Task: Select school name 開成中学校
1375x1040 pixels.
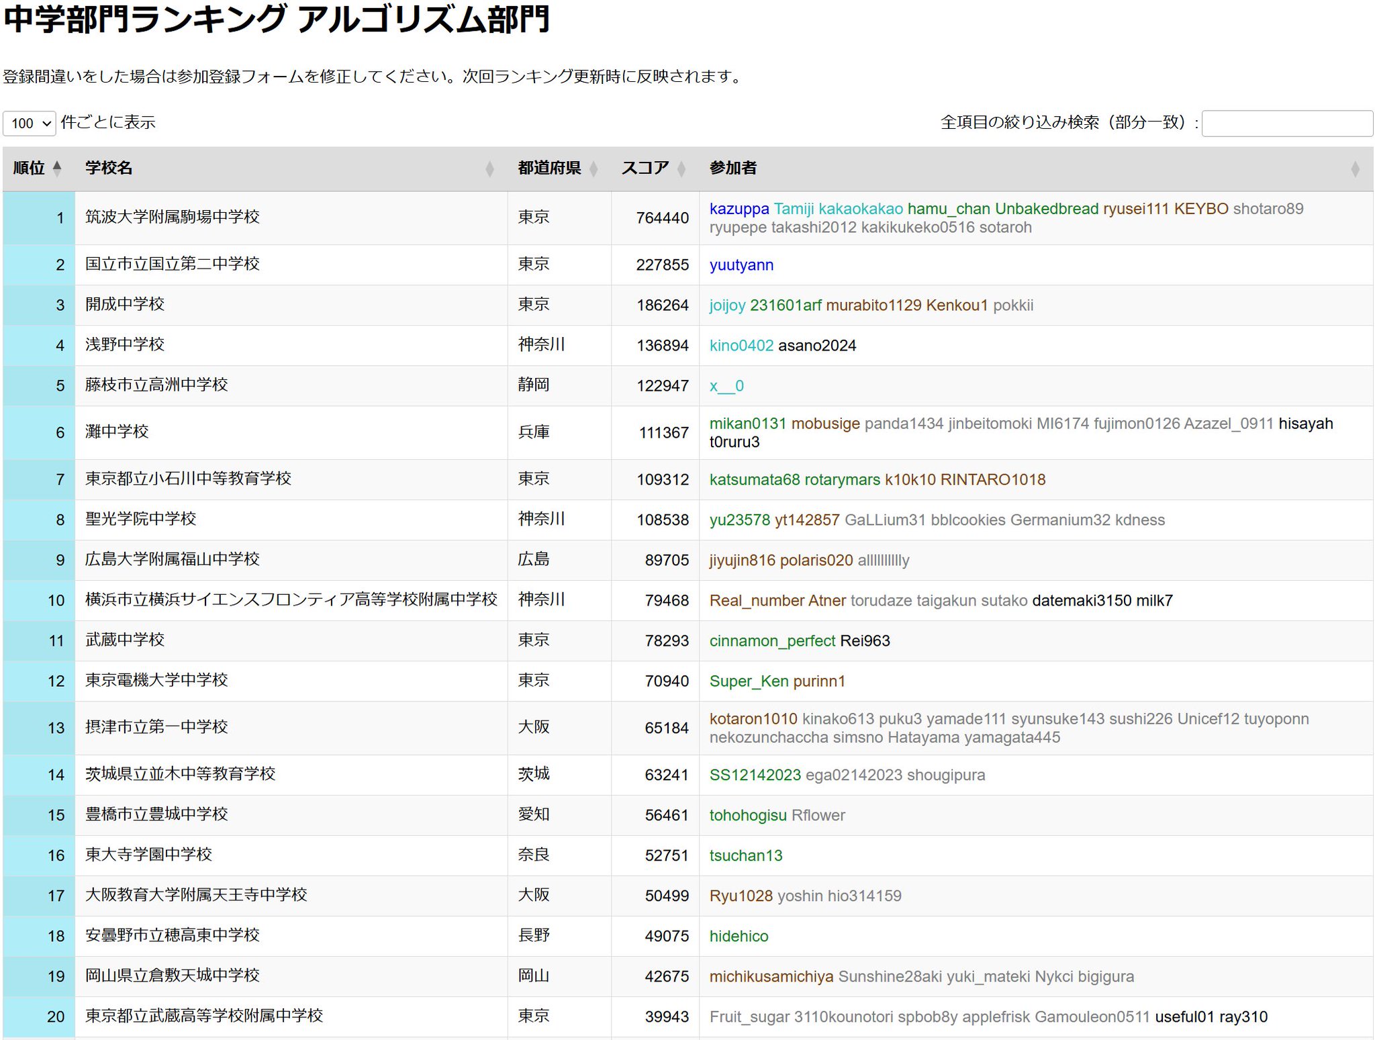Action: (x=124, y=304)
